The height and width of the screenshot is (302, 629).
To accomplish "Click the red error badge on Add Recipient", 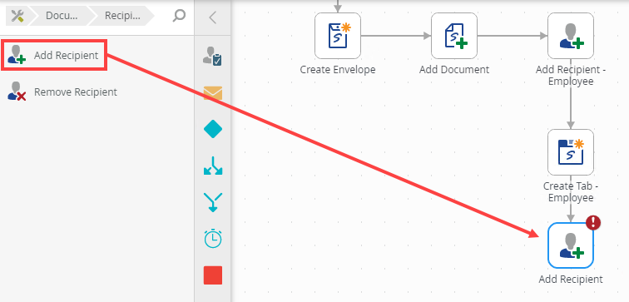I will coord(593,223).
